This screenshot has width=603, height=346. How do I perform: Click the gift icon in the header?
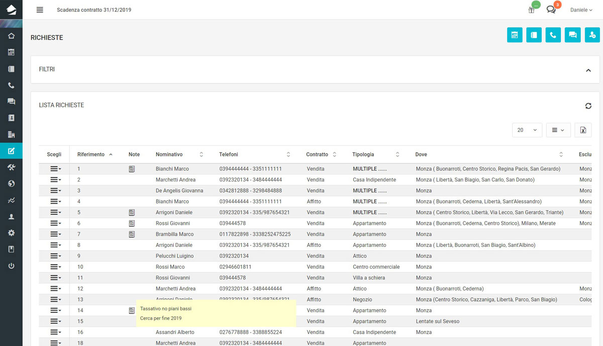click(532, 10)
